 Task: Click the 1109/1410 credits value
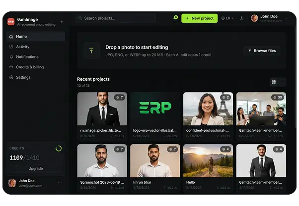pos(24,158)
